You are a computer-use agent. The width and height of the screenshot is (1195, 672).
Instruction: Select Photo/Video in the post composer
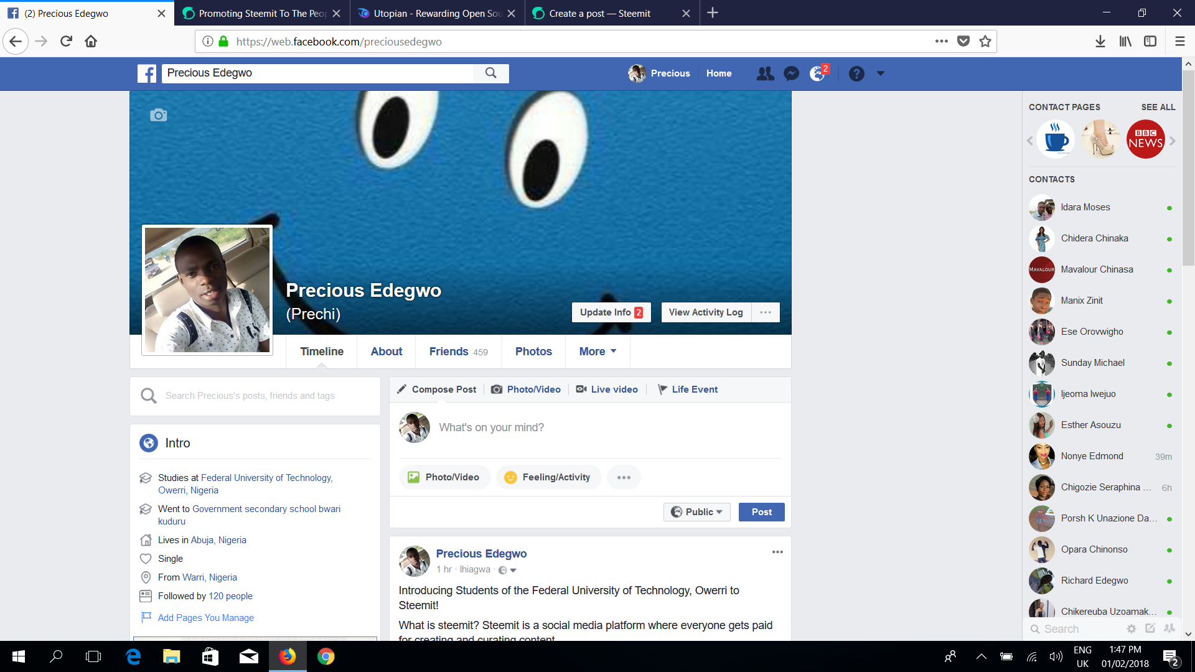(526, 389)
